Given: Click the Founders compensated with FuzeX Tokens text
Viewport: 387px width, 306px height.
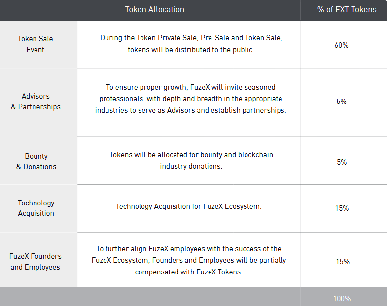Looking at the screenshot, I should pyautogui.click(x=189, y=260).
